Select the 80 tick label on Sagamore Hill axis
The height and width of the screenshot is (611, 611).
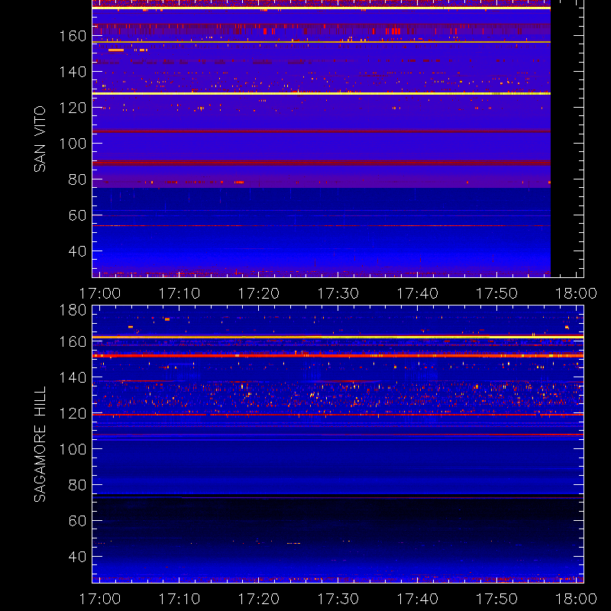point(77,485)
